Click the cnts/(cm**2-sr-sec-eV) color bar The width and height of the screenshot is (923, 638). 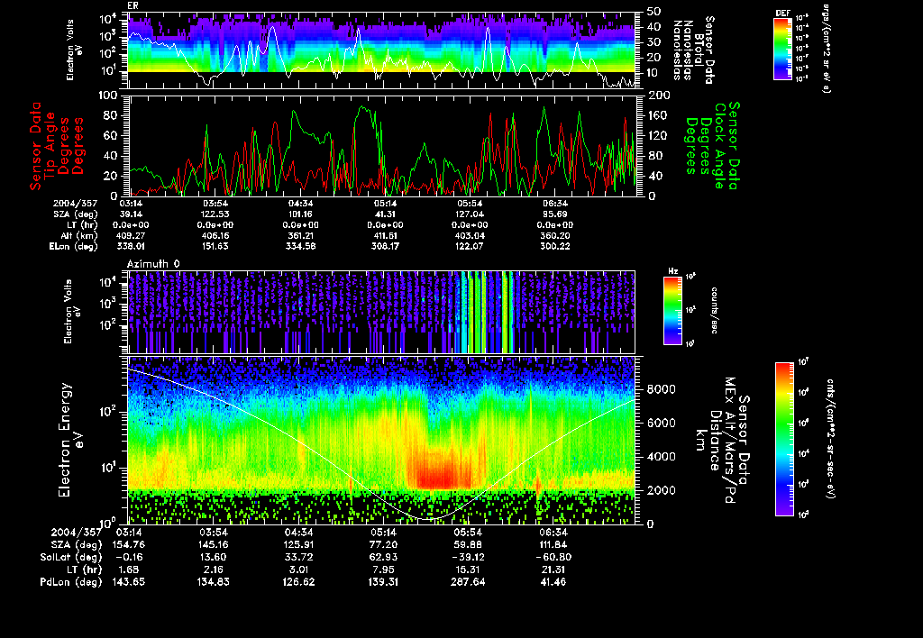[784, 439]
